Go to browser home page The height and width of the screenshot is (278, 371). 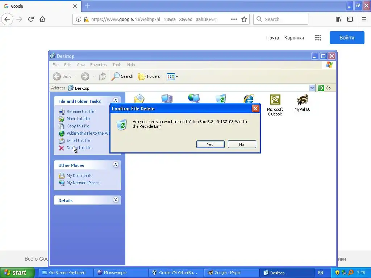pyautogui.click(x=42, y=19)
